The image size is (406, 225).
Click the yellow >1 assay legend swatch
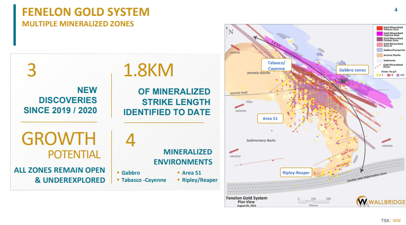point(378,75)
